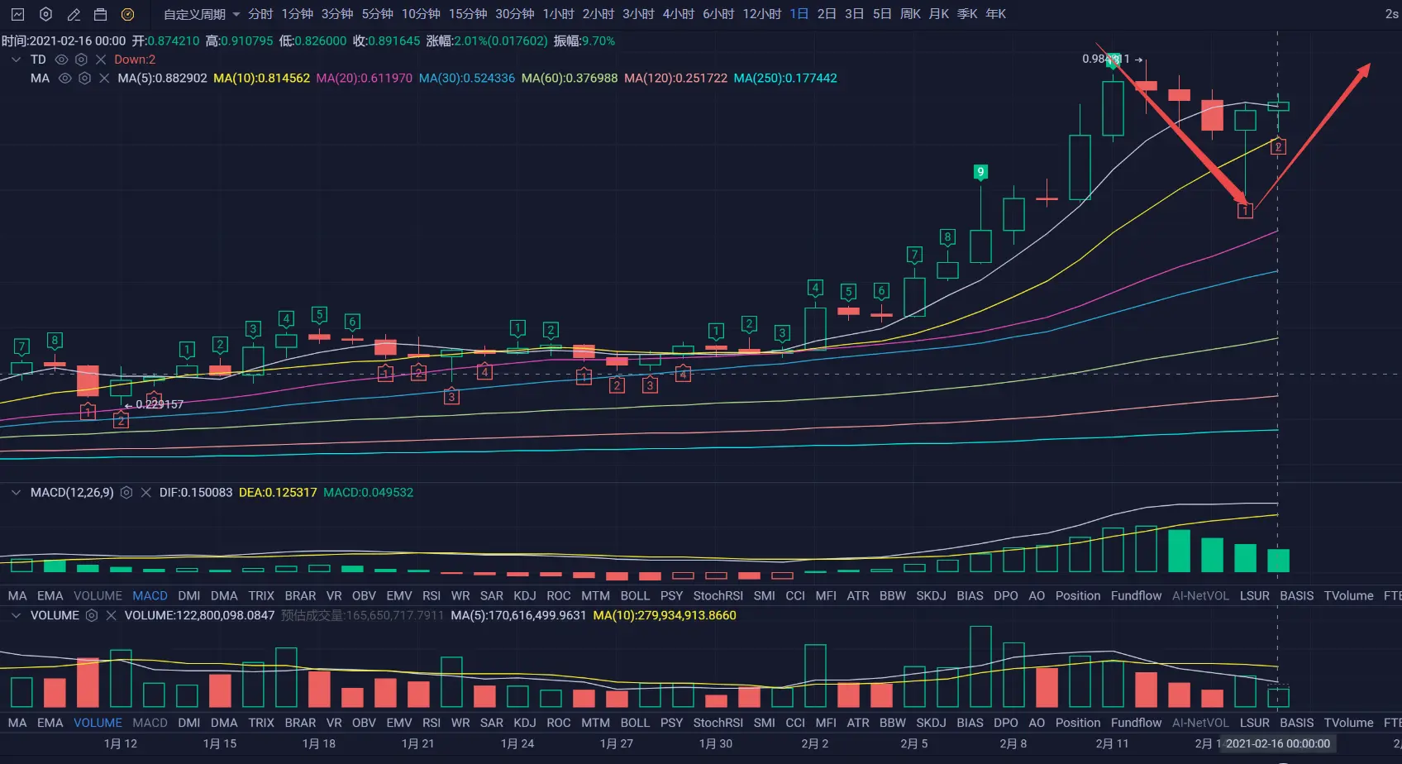Switch to the 5日 timeframe

point(882,14)
